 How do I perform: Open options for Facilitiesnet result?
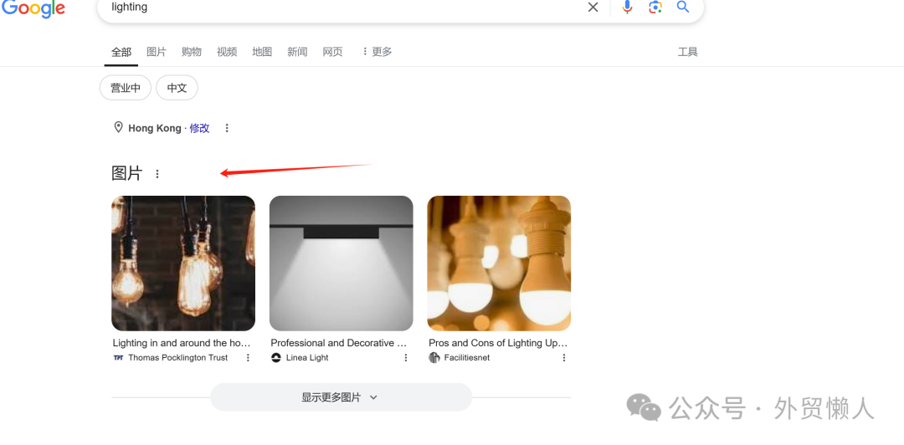[x=564, y=357]
